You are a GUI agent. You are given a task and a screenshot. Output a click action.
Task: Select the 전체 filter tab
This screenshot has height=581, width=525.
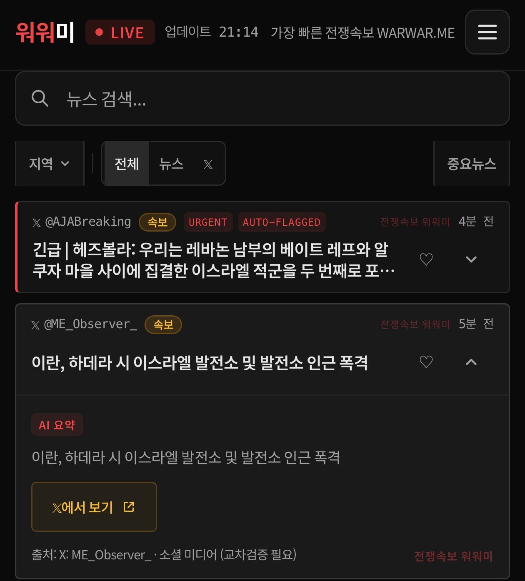point(127,163)
